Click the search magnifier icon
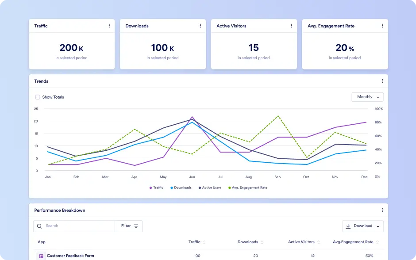The width and height of the screenshot is (416, 260). click(39, 226)
